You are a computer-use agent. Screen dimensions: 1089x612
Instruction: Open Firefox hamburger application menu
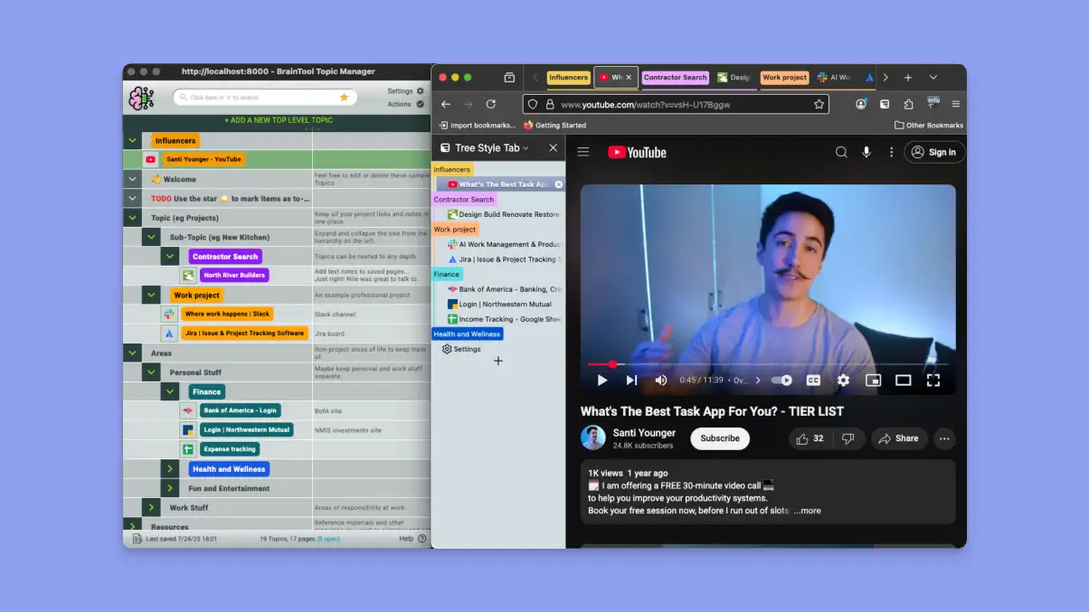955,104
